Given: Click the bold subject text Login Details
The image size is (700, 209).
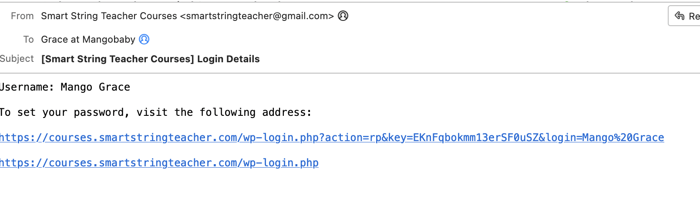Looking at the screenshot, I should tap(229, 59).
